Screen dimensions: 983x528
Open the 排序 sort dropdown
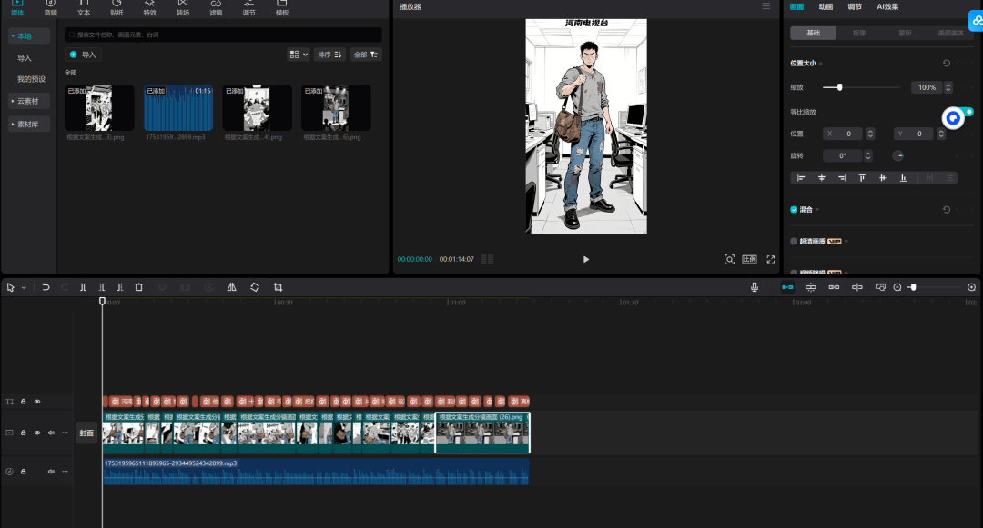pos(329,55)
